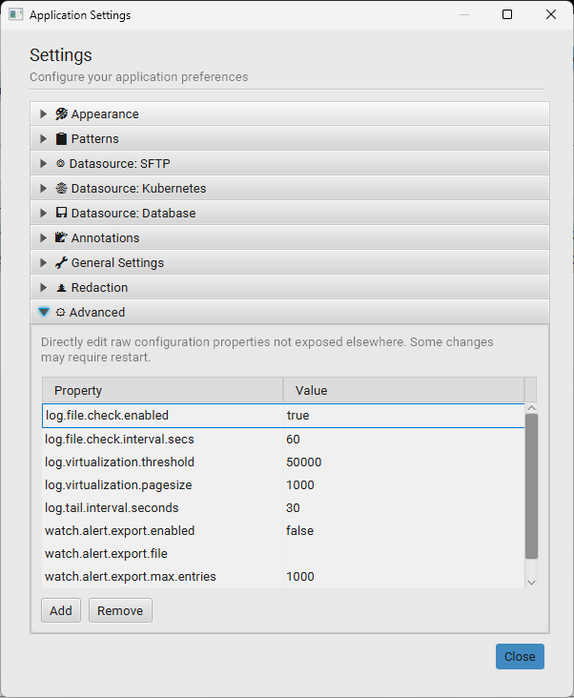This screenshot has width=574, height=698.
Task: Click the Annotations notepad icon
Action: (x=61, y=237)
